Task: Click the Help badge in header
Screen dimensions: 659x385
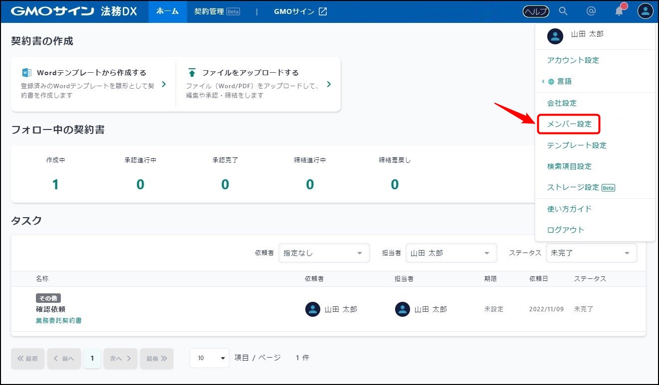Action: [536, 11]
